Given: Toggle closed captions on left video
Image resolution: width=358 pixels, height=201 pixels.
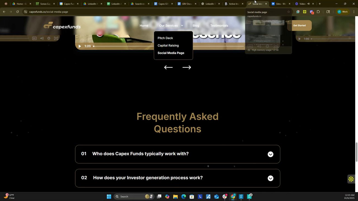Looking at the screenshot, I should (x=34, y=38).
